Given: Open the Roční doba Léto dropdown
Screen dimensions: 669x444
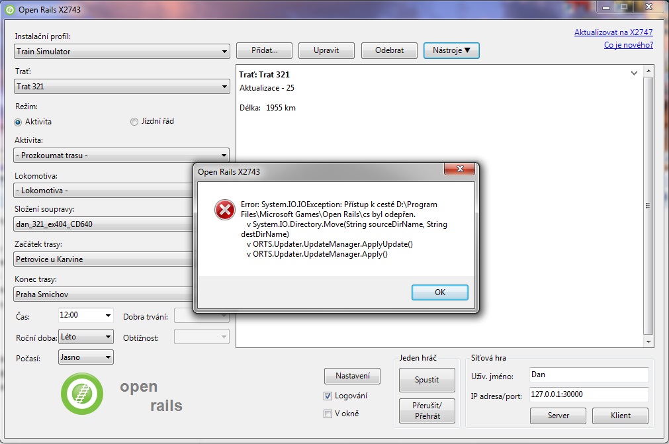Looking at the screenshot, I should click(86, 337).
